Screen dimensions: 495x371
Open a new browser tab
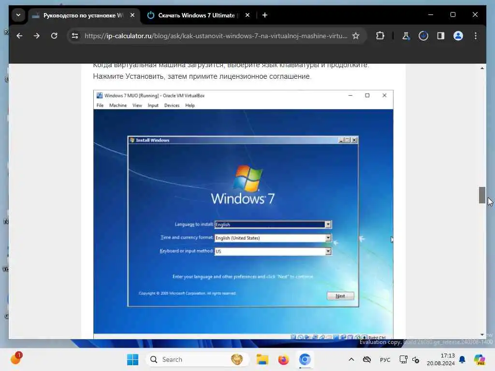click(x=265, y=15)
